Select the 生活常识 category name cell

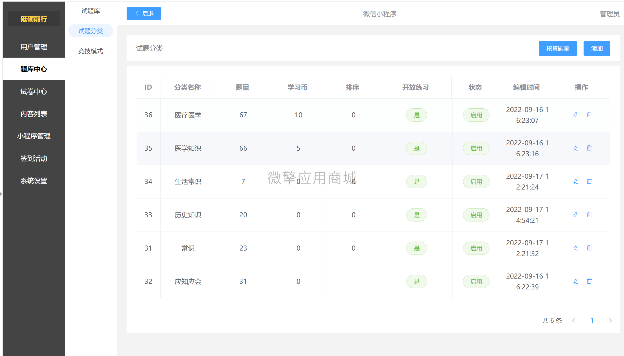188,182
